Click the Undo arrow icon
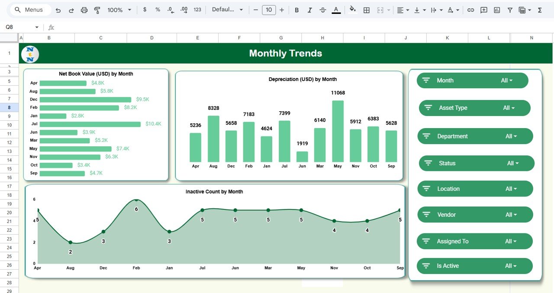 [58, 10]
